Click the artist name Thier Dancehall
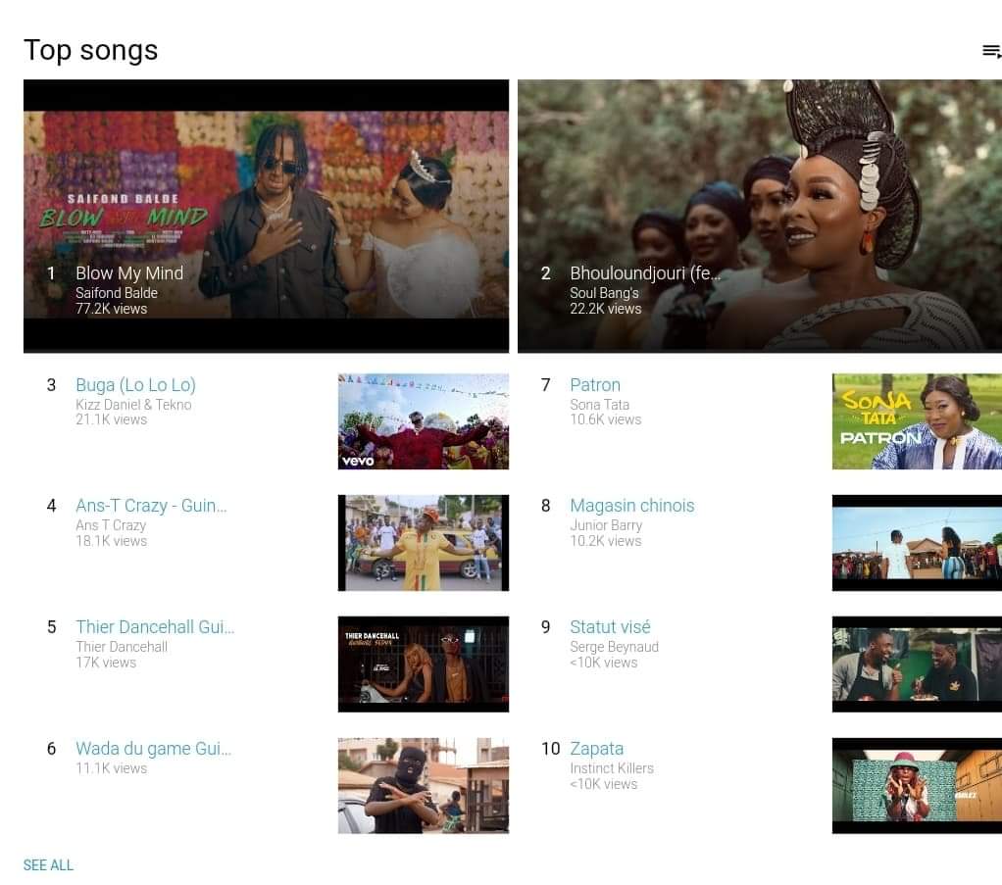Viewport: 1002px width, 885px height. click(122, 647)
